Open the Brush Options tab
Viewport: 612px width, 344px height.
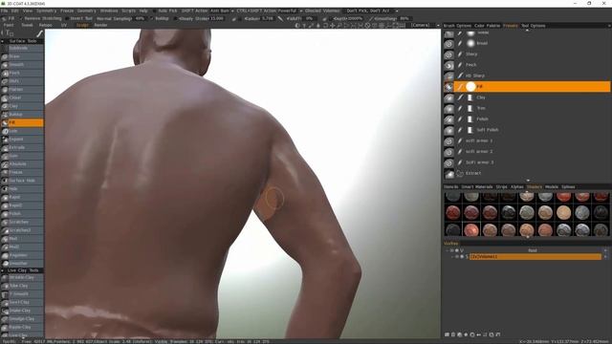457,26
